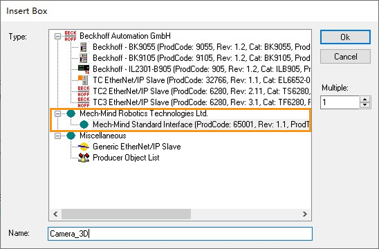The width and height of the screenshot is (379, 249).
Task: Click the horizontal scrollbar left arrow
Action: tap(55, 214)
